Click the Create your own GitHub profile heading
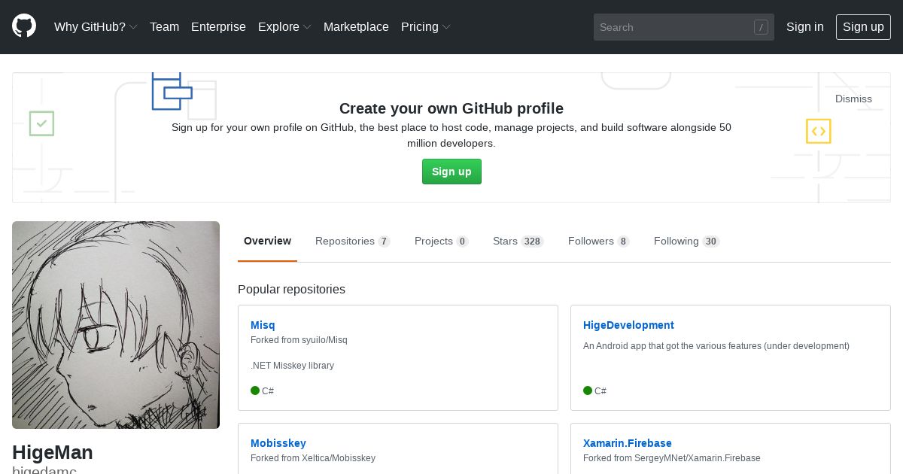 451,108
